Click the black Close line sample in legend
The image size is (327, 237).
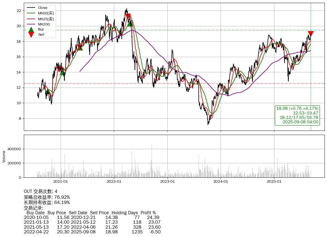coord(31,8)
